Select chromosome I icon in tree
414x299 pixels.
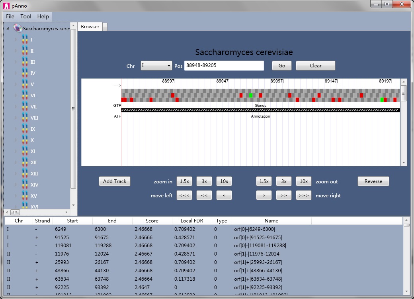pos(25,39)
